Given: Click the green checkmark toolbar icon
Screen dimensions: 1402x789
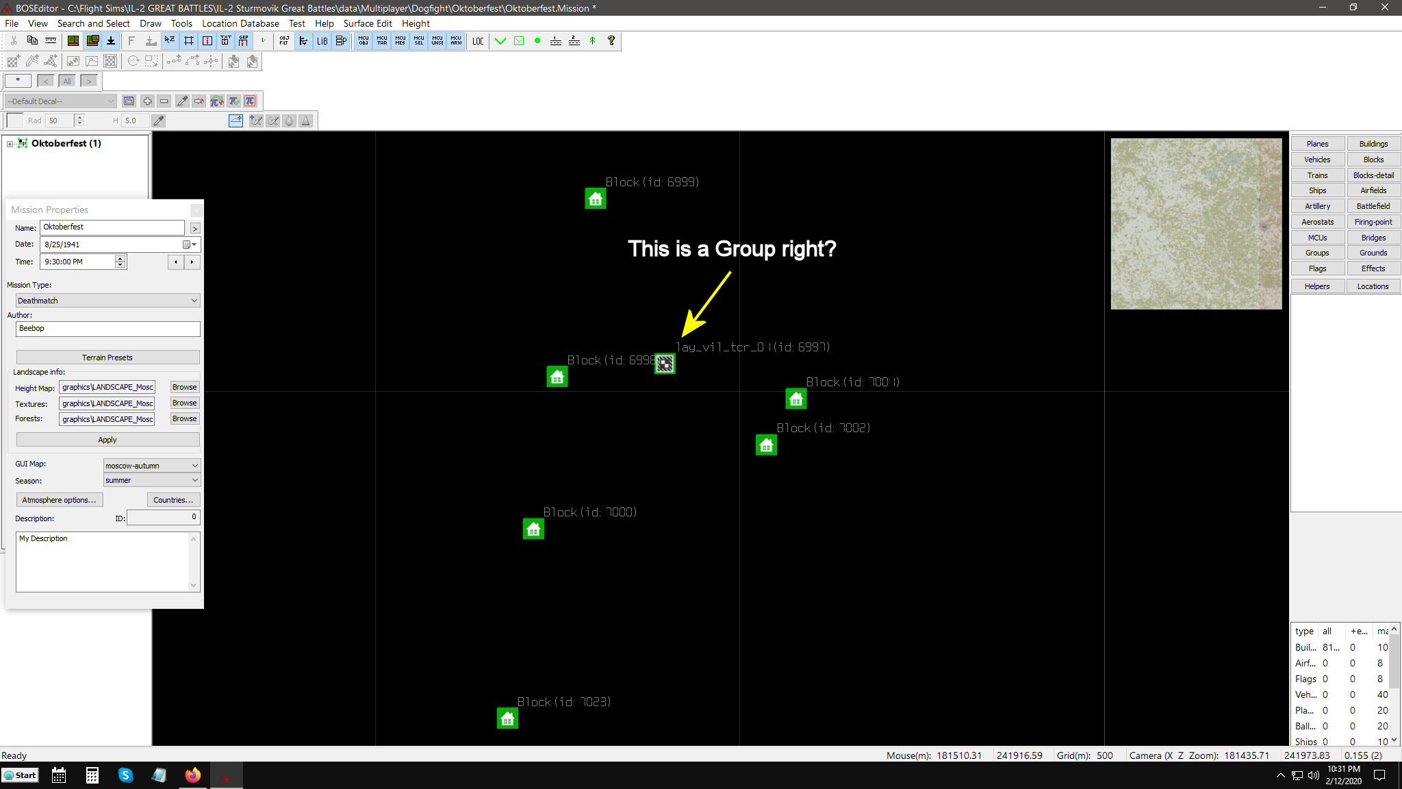Looking at the screenshot, I should tap(500, 41).
